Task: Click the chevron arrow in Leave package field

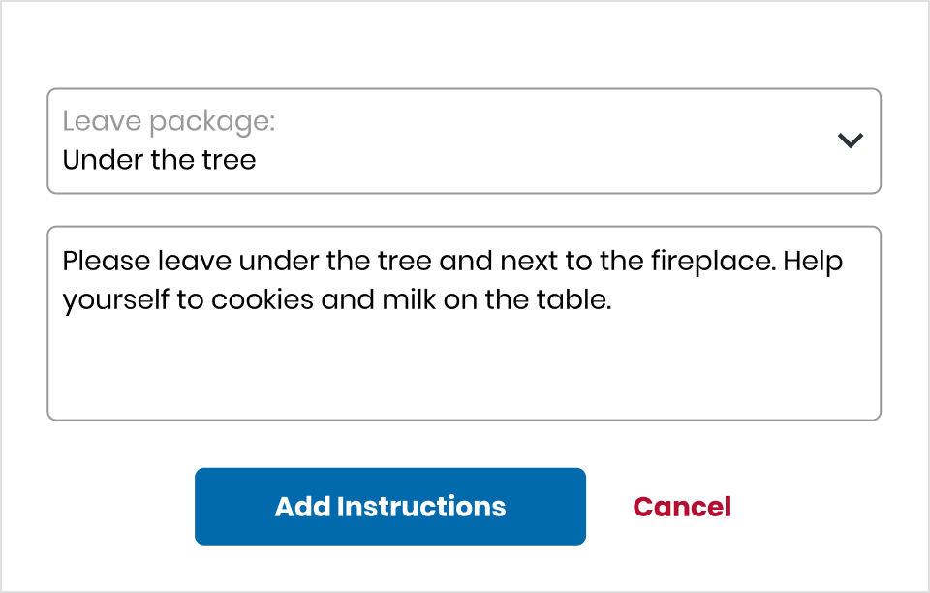Action: (x=850, y=140)
